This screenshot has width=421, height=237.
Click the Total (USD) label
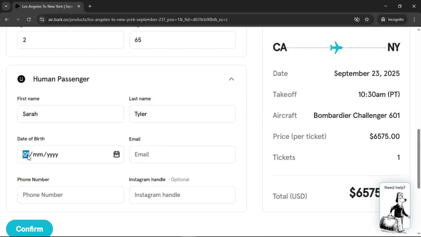pos(290,196)
